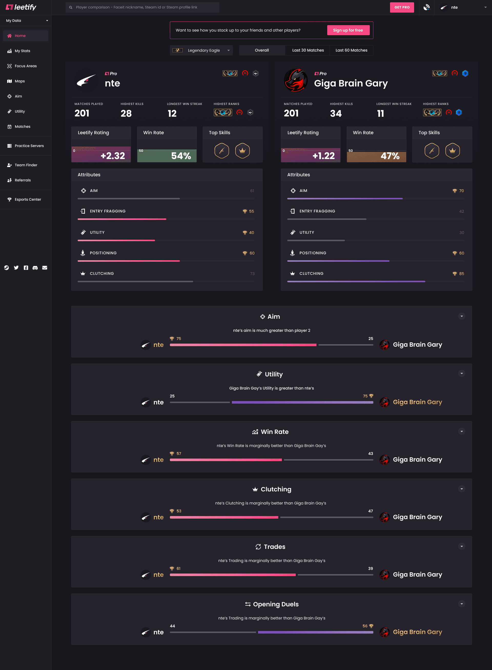Click nte's Leetify Rating +2.32 card
This screenshot has height=670, width=492.
coord(101,144)
